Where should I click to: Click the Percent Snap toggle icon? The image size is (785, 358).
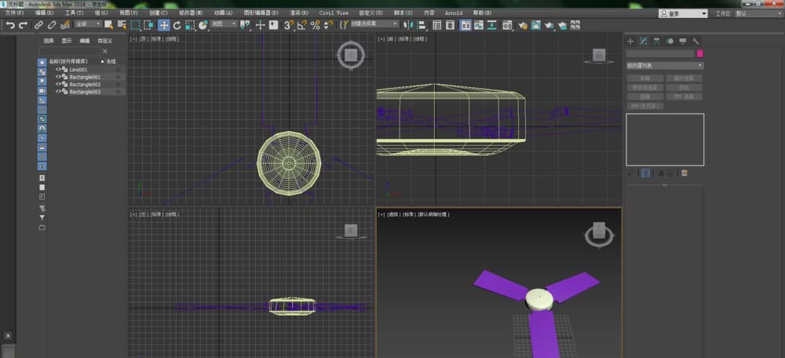point(315,25)
